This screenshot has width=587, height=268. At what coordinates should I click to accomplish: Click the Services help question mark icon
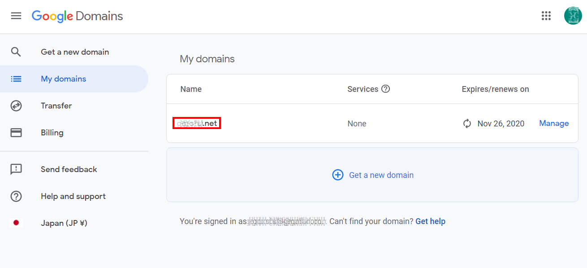click(385, 89)
